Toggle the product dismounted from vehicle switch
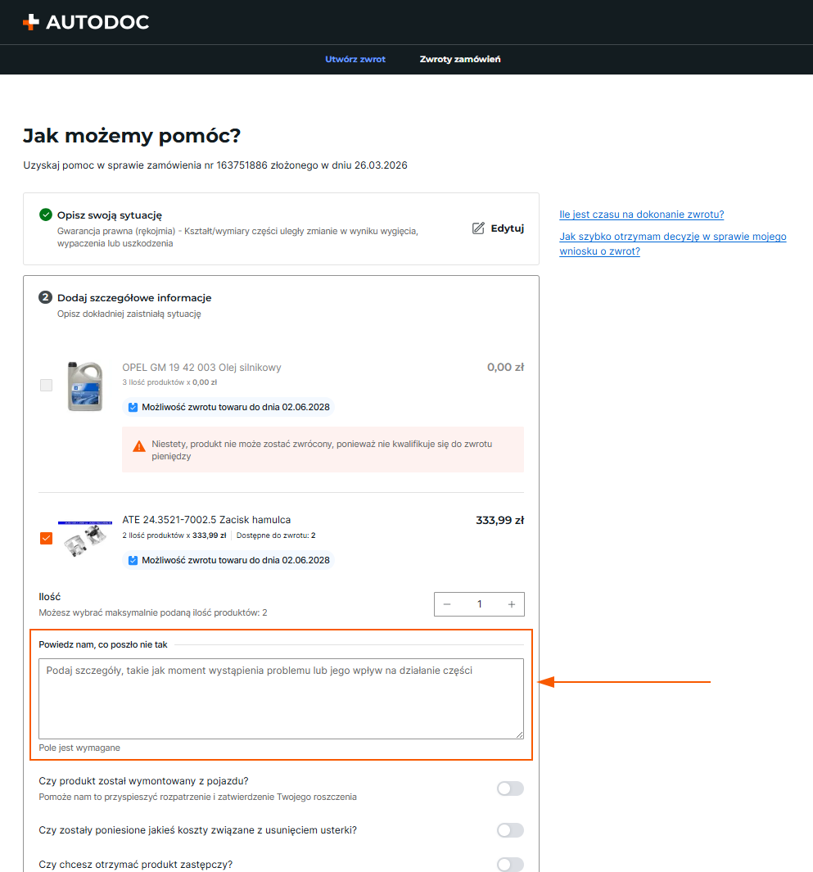The width and height of the screenshot is (813, 872). click(x=511, y=788)
